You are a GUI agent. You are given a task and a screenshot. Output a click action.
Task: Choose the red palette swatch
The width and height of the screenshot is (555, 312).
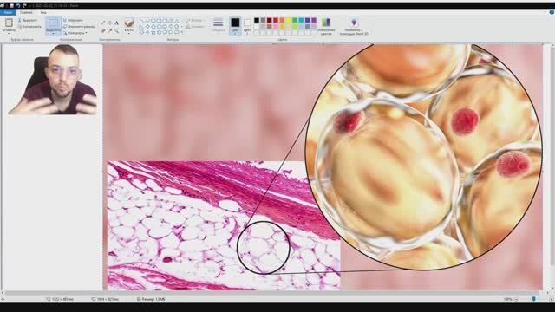(276, 20)
